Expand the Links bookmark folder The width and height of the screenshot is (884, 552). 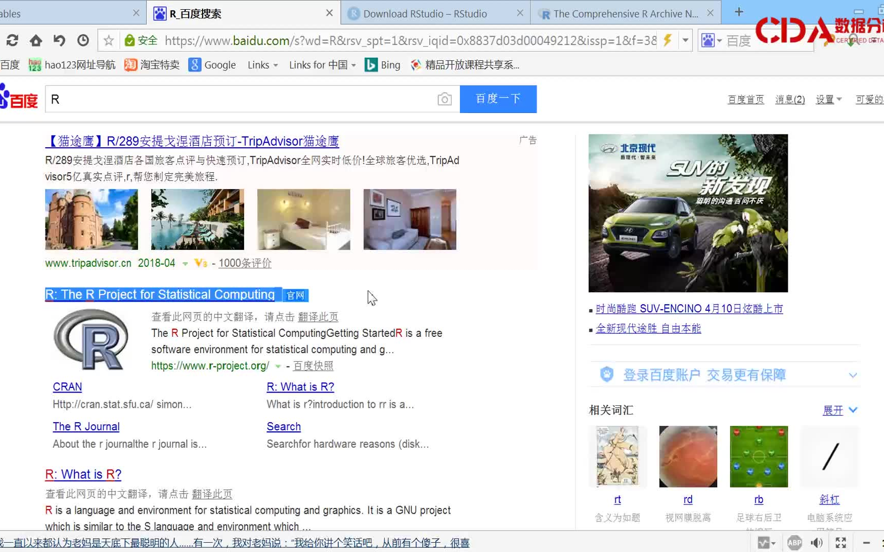coord(263,65)
